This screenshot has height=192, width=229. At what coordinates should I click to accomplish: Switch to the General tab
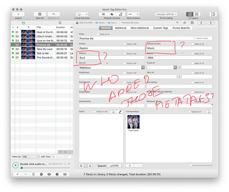click(106, 28)
